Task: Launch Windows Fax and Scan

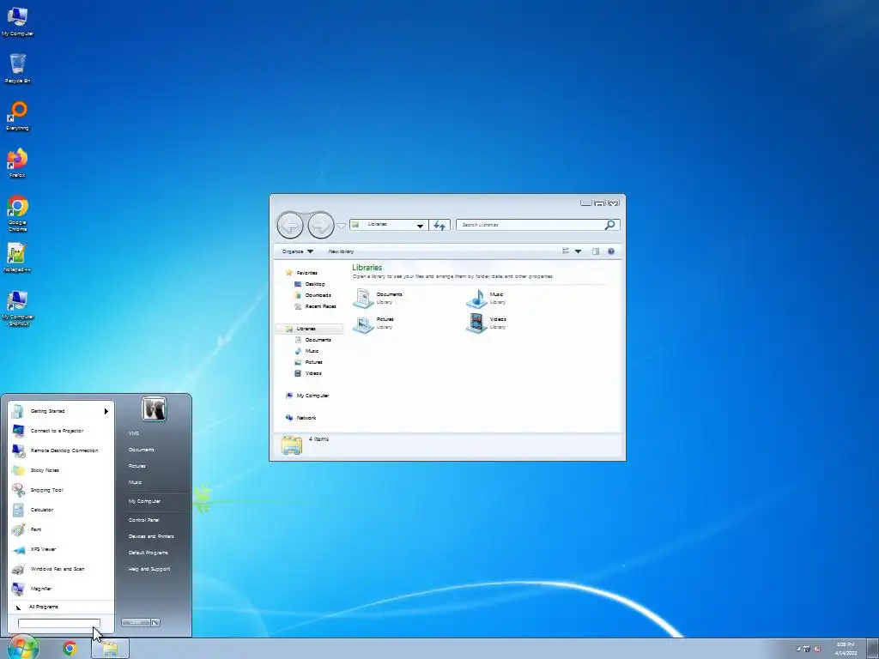Action: [61, 570]
